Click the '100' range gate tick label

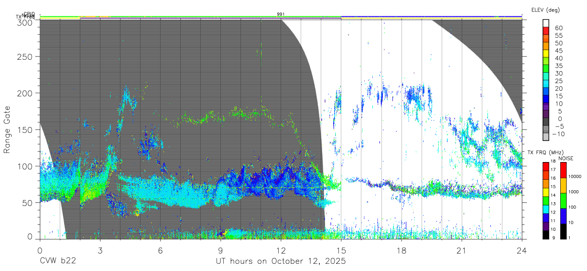pos(25,166)
